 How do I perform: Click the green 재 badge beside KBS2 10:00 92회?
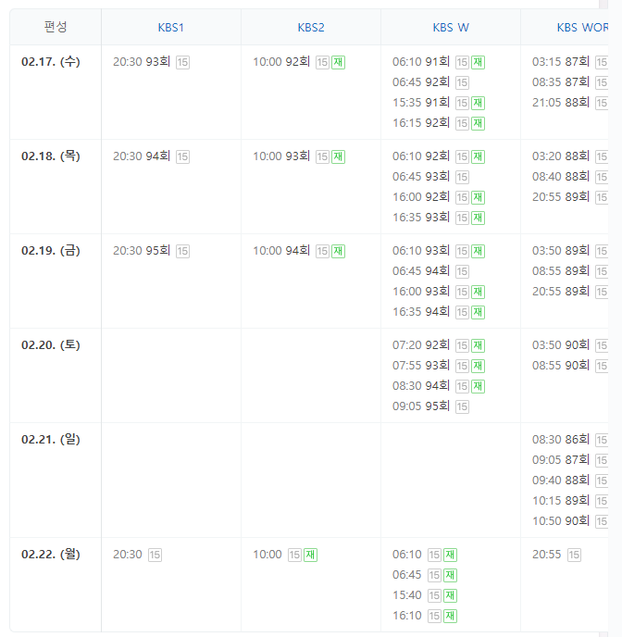pyautogui.click(x=338, y=62)
